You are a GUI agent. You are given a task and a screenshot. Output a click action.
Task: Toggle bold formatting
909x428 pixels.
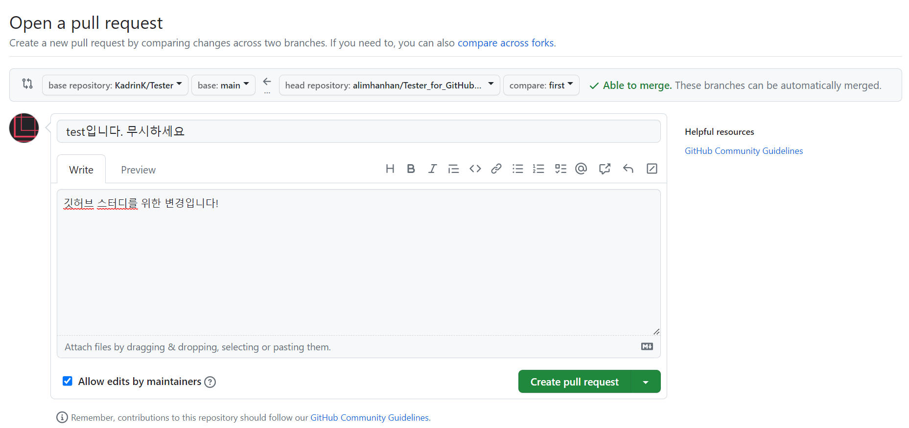[411, 169]
